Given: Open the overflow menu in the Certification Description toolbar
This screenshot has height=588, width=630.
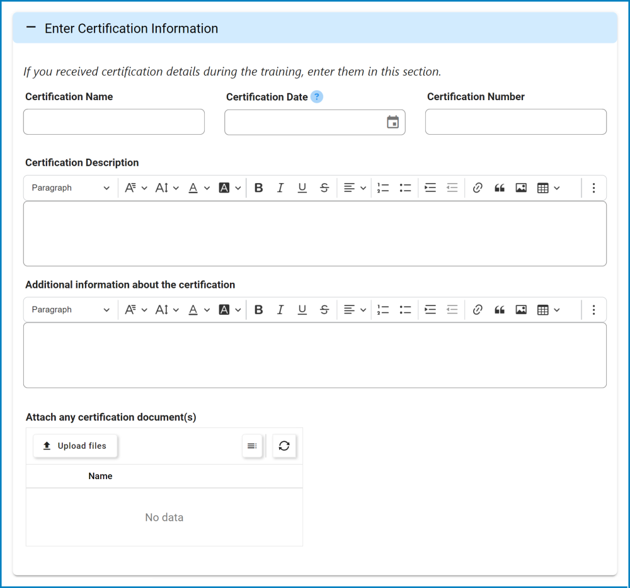Looking at the screenshot, I should pyautogui.click(x=593, y=187).
